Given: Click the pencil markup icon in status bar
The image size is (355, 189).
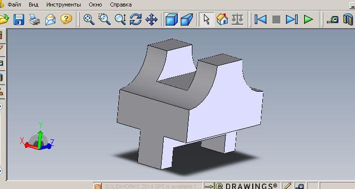Looking at the screenshot, I should (288, 186).
